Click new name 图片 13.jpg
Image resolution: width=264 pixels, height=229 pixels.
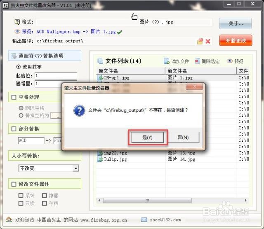click(181, 153)
